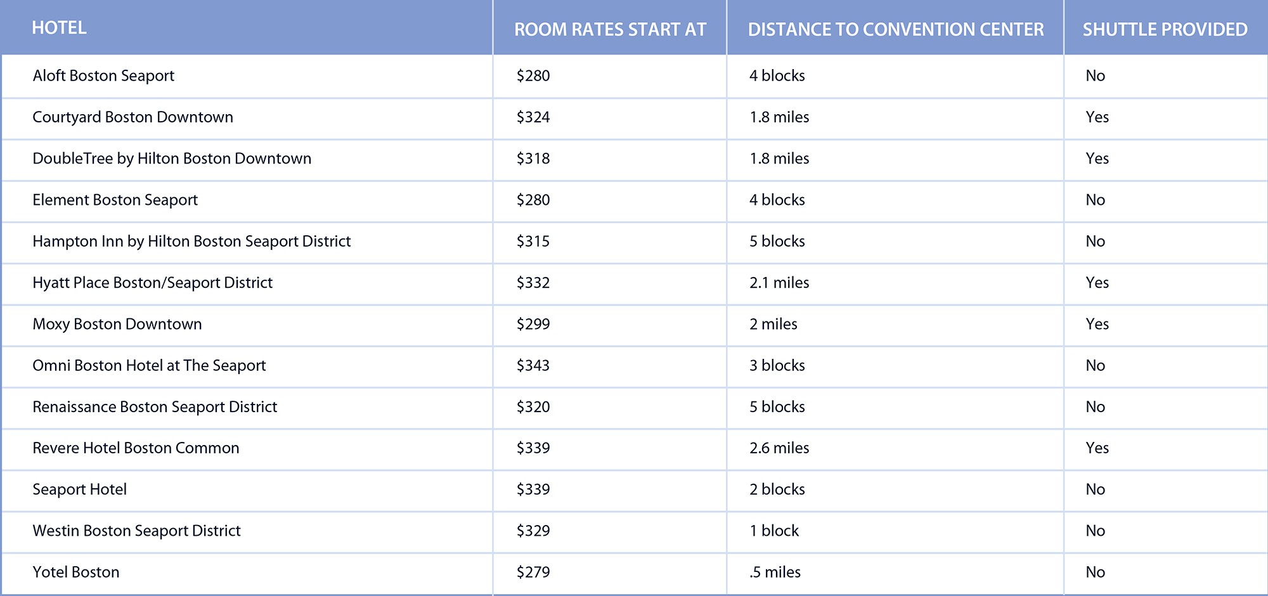Click the SHUTTLE PROVIDED column header
The image size is (1268, 596).
pos(1165,29)
